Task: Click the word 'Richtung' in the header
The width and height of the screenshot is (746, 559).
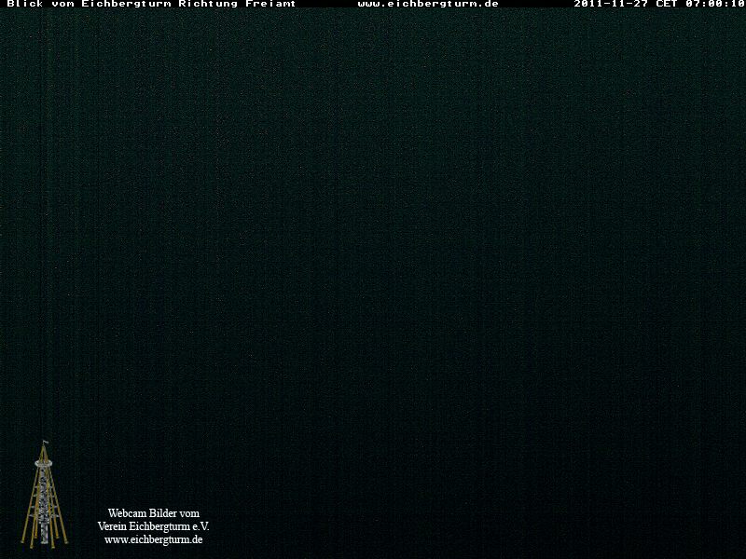Action: pos(214,5)
